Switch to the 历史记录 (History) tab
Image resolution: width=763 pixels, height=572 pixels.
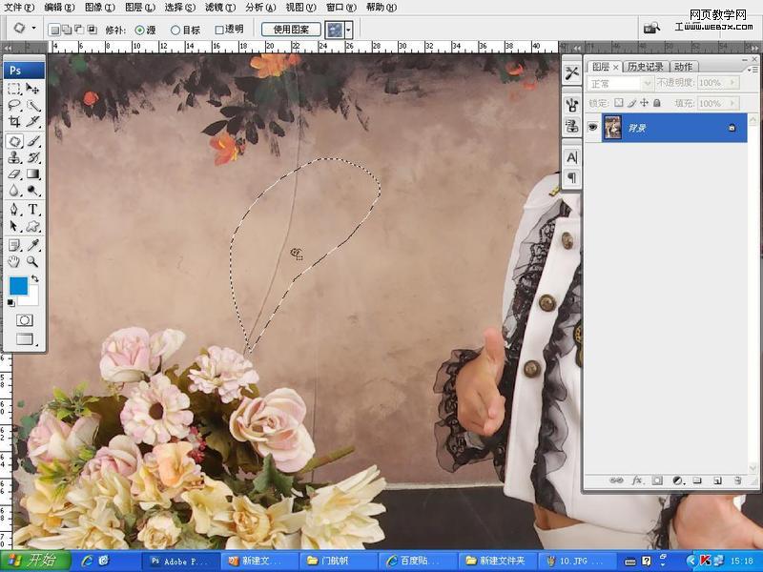[x=647, y=66]
